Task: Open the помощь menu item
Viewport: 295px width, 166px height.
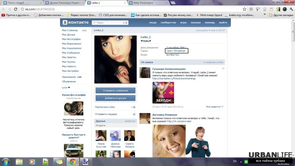Action: click(x=210, y=22)
